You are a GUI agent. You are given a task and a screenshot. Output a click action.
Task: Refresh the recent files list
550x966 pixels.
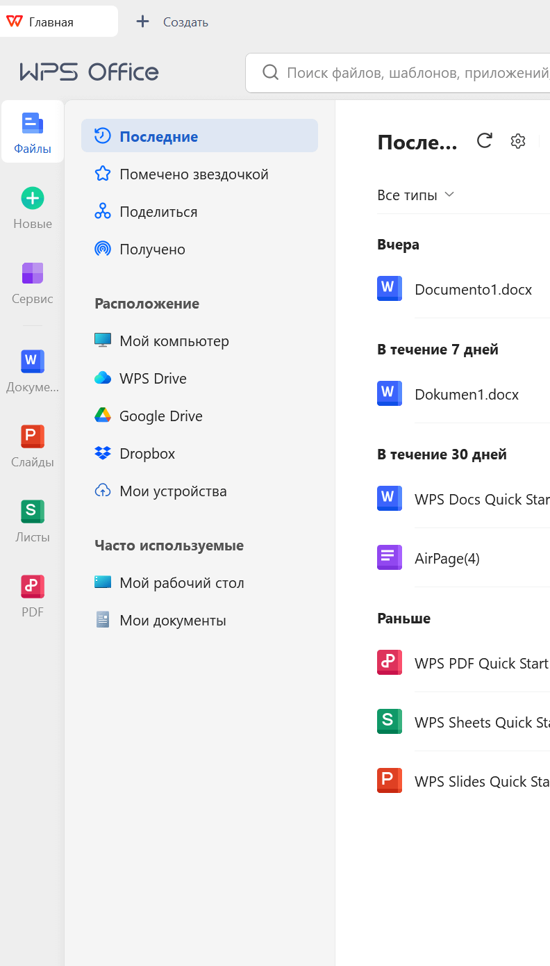[485, 141]
